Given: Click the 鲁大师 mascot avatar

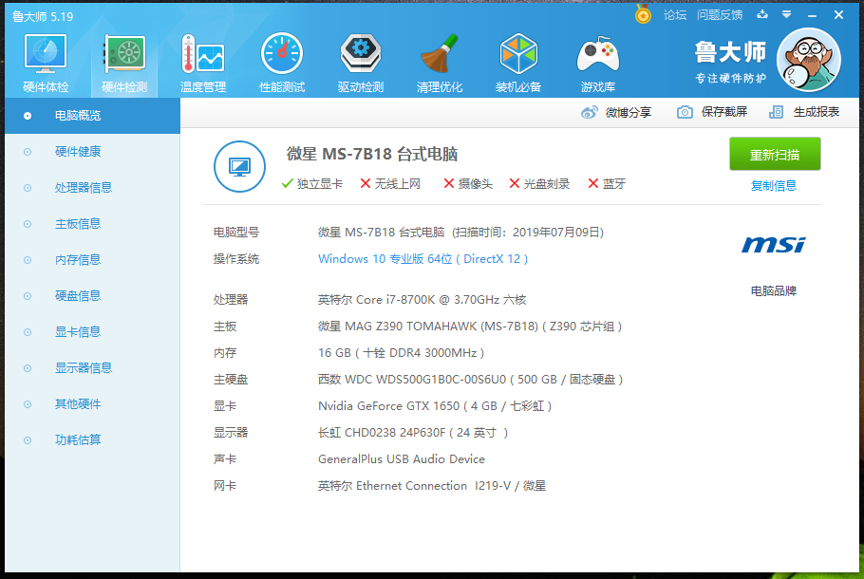Looking at the screenshot, I should pos(808,60).
